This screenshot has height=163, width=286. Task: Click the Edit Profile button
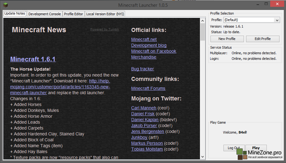pos(262,39)
